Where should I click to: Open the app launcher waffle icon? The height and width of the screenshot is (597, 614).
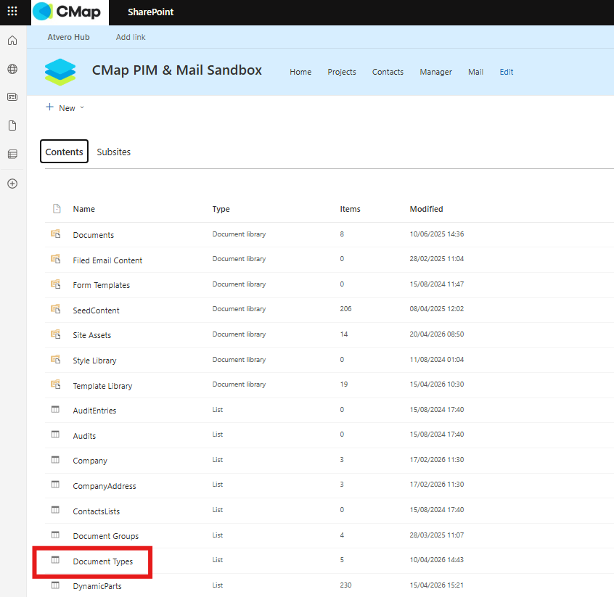click(12, 12)
